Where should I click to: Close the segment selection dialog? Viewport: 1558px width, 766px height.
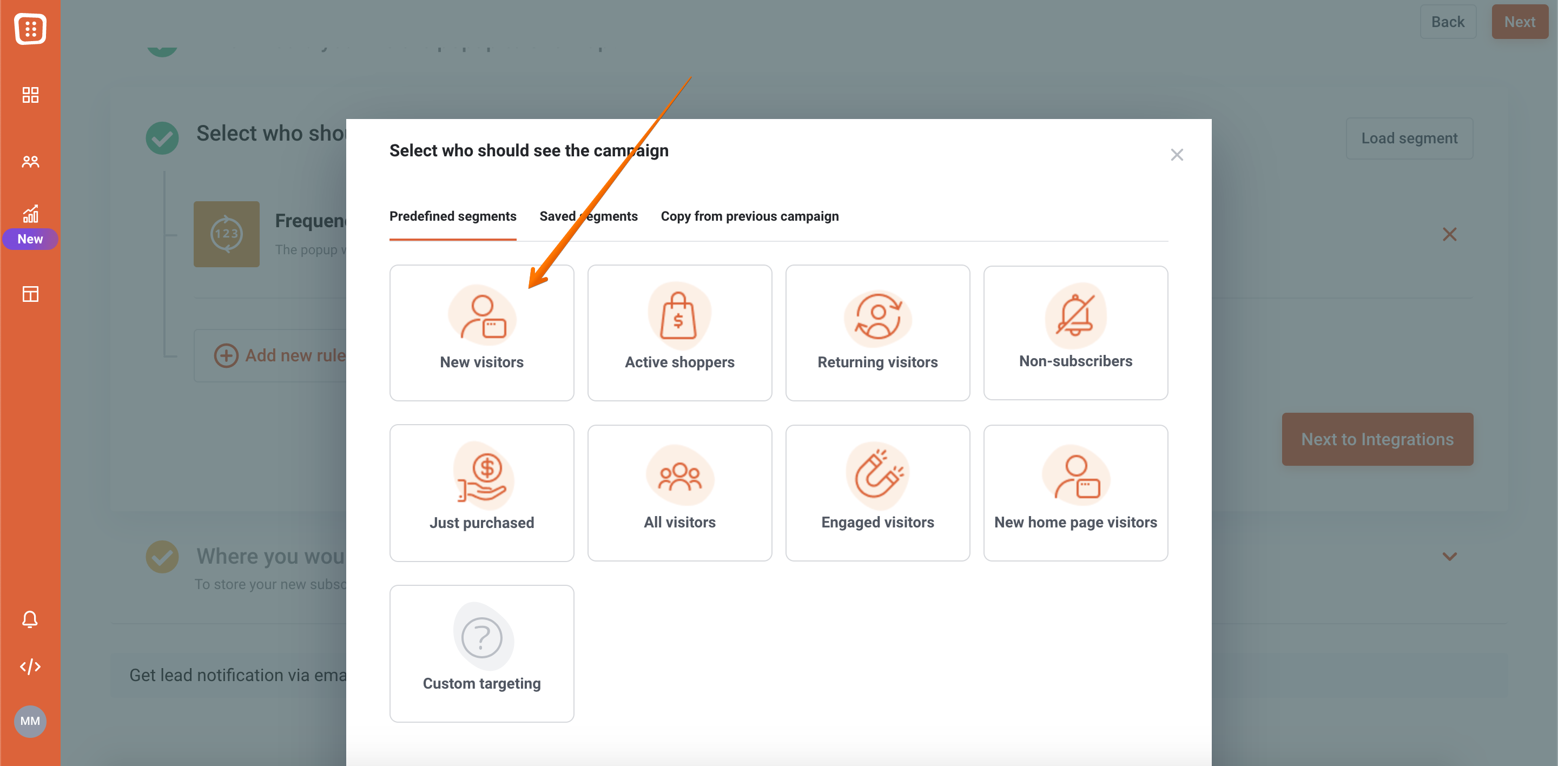point(1177,155)
